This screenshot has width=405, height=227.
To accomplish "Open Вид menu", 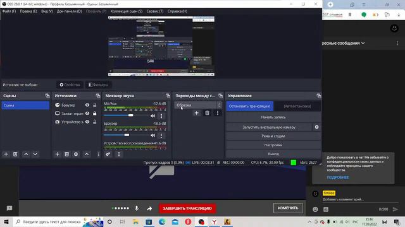I will 47,11.
